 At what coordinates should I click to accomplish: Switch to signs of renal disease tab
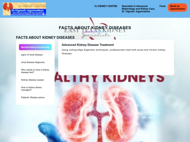pos(35,55)
